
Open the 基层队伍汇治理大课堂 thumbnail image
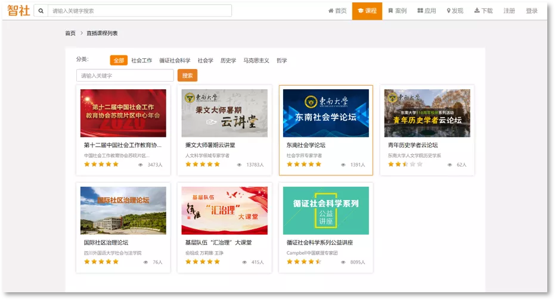(224, 211)
